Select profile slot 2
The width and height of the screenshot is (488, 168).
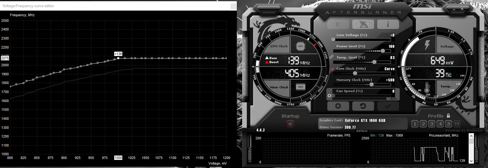(x=423, y=124)
